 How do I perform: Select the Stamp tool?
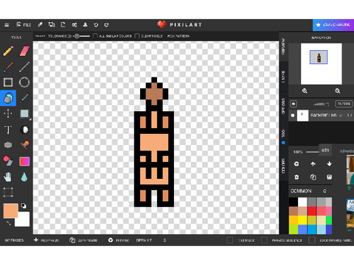coord(24,145)
